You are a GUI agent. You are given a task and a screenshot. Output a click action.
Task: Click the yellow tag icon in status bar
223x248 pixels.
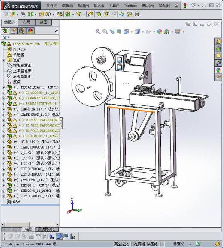point(218,244)
